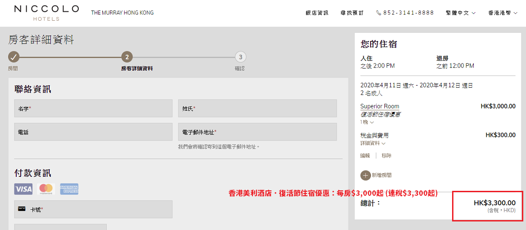Image resolution: width=526 pixels, height=230 pixels.
Task: Call the number 852-3141-8888
Action: 409,13
